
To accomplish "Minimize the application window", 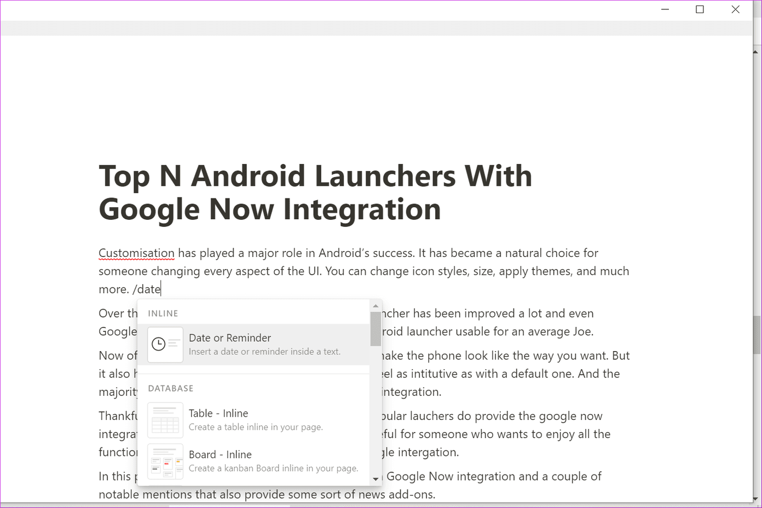I will click(x=665, y=9).
